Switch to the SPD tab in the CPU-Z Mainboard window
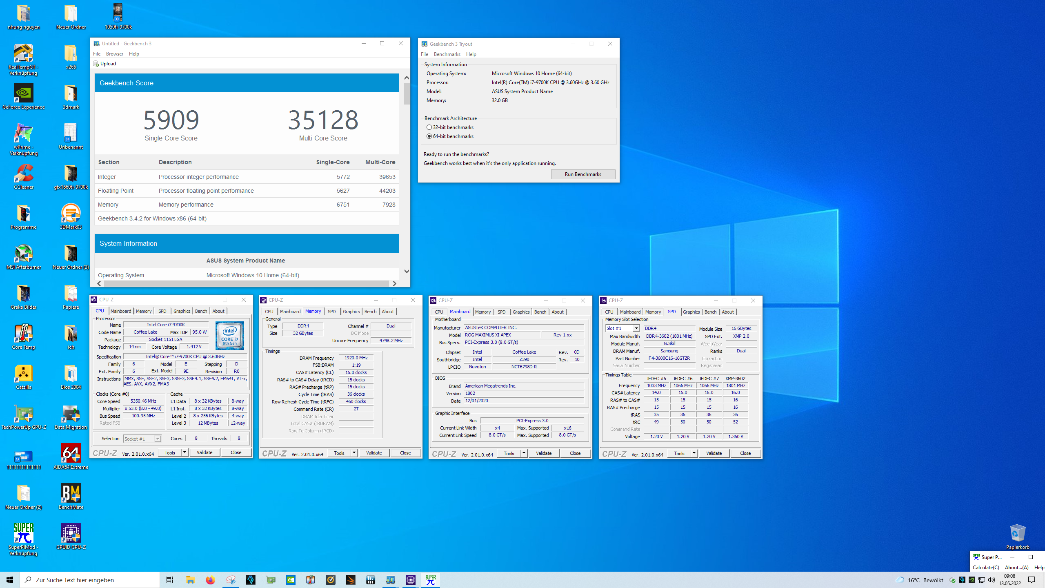1045x588 pixels. [x=501, y=312]
